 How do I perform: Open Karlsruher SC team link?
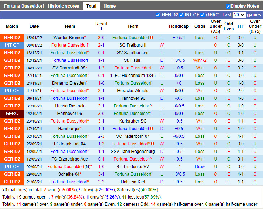coord(133,121)
